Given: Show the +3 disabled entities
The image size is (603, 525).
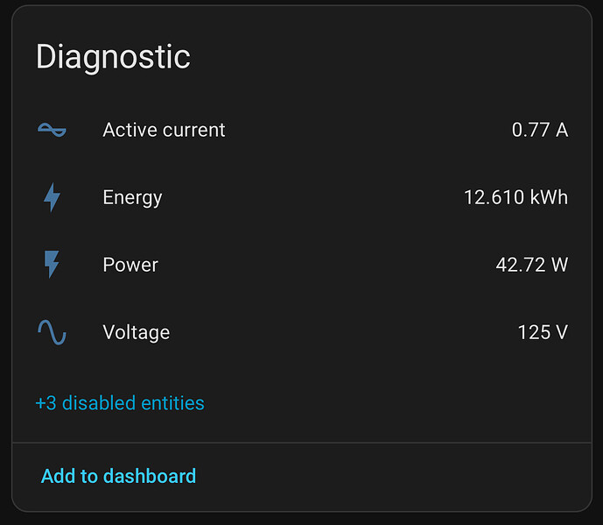Looking at the screenshot, I should tap(120, 403).
